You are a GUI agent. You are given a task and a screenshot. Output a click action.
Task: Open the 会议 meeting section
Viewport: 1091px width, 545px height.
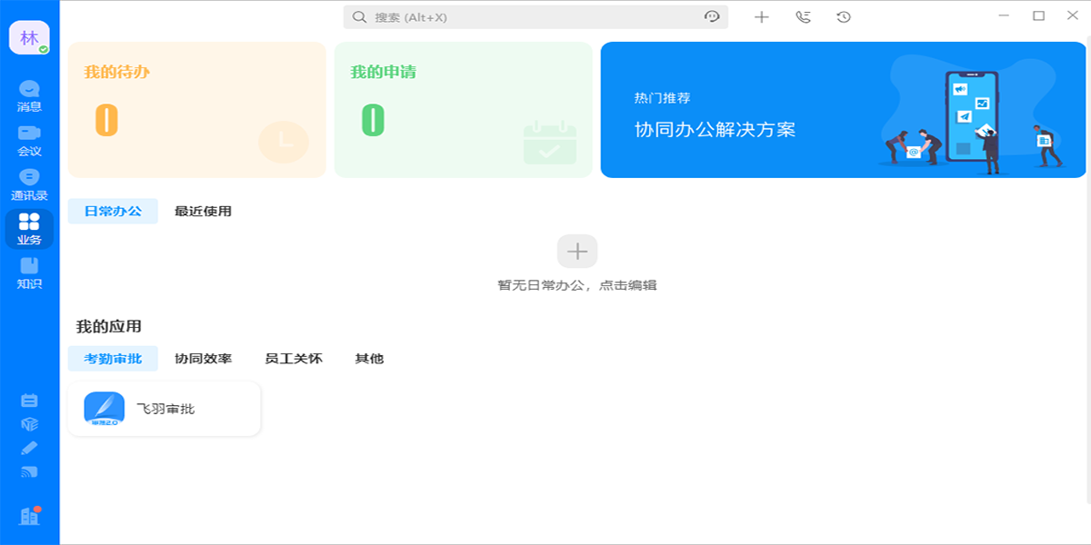pyautogui.click(x=29, y=140)
